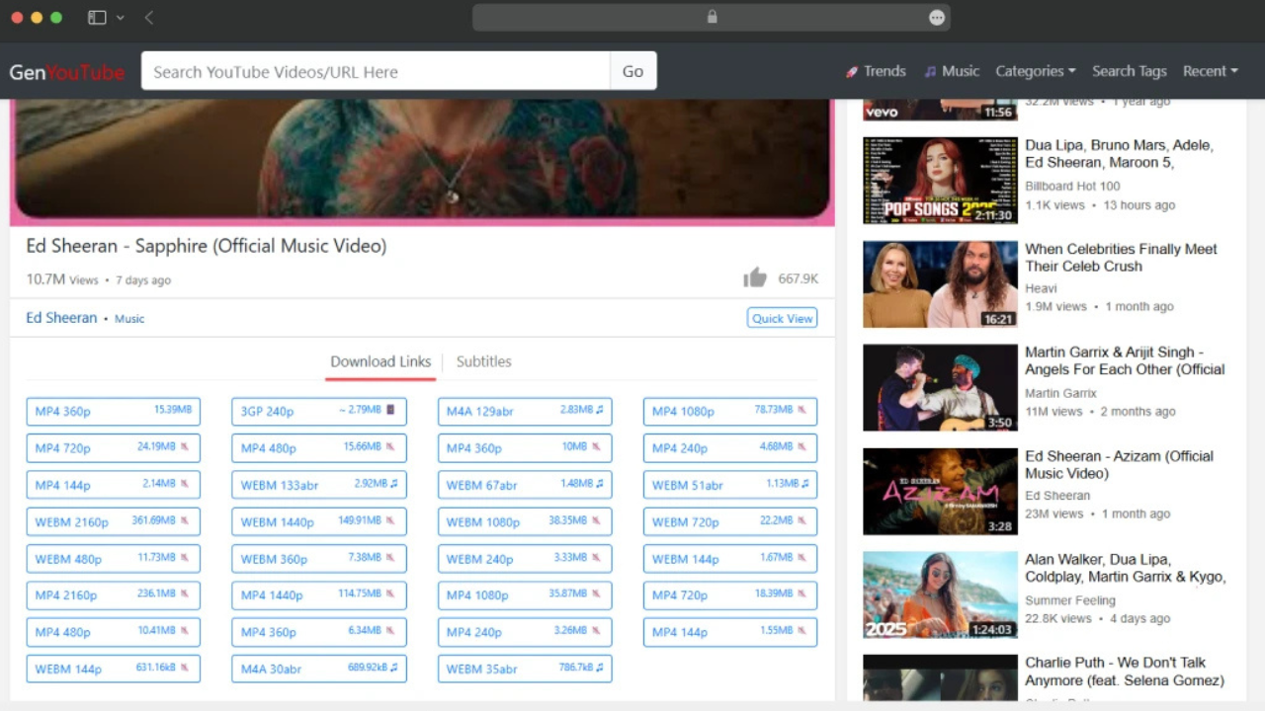Click audio icon on WEBM 133abr

tap(393, 484)
